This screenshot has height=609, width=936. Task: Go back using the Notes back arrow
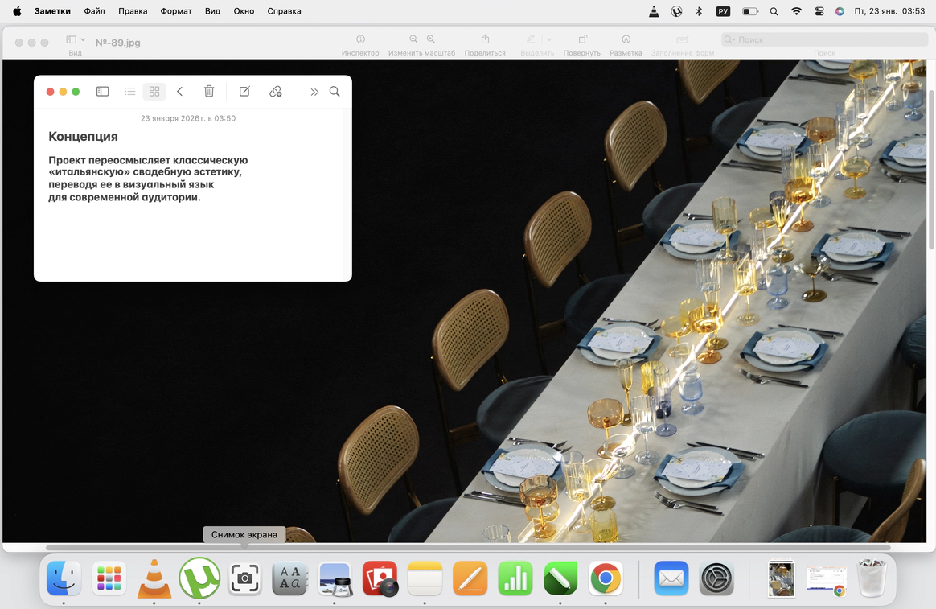[x=180, y=92]
